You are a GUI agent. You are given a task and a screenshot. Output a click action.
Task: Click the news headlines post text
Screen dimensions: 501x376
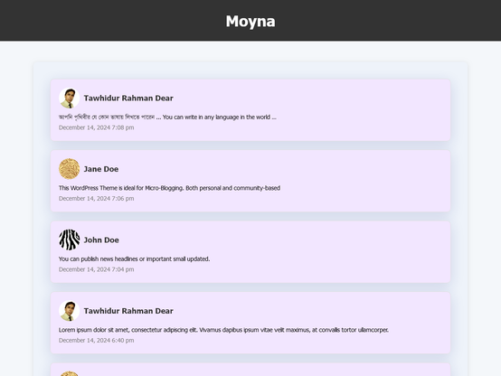(134, 258)
